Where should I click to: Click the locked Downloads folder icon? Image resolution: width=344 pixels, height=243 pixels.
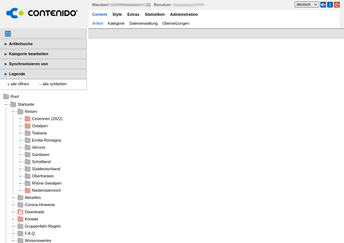20,212
